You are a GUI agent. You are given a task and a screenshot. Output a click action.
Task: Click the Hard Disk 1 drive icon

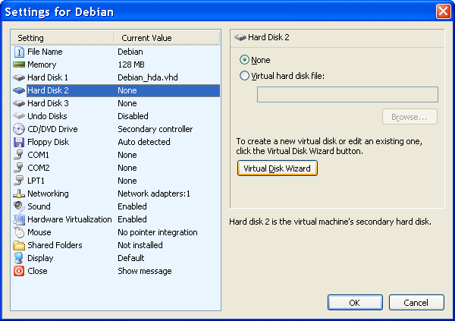point(19,77)
